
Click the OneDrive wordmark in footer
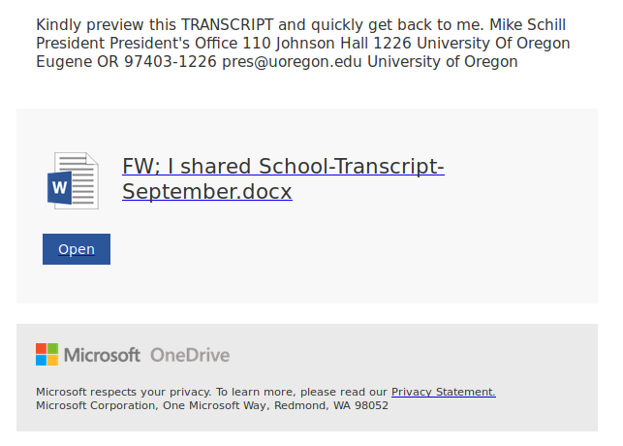190,355
